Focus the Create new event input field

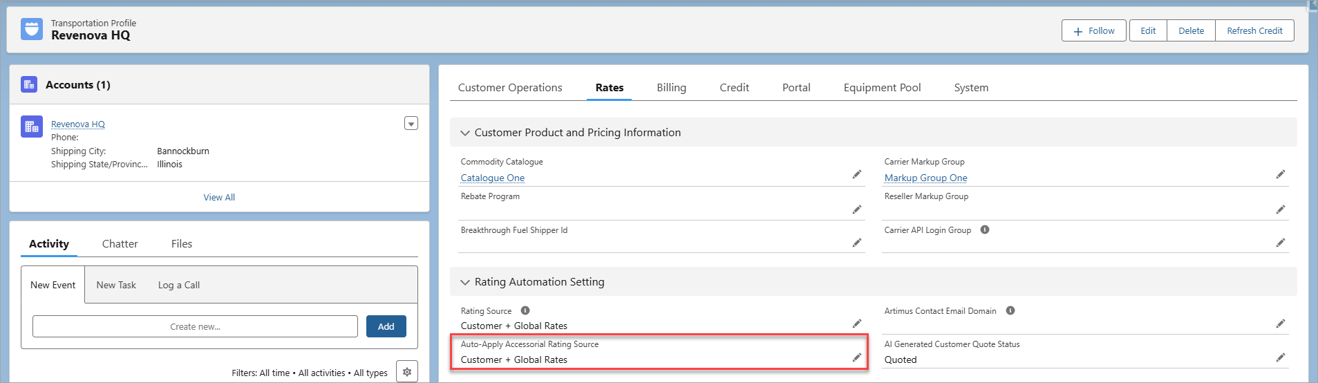click(x=195, y=326)
